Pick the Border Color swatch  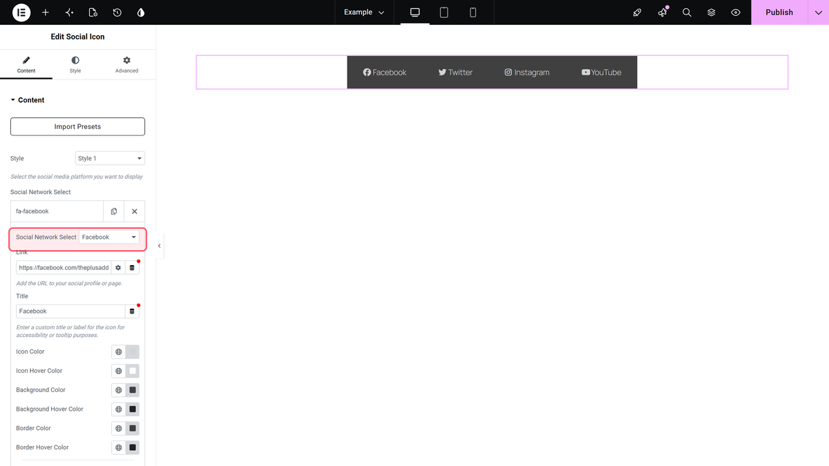pyautogui.click(x=133, y=428)
